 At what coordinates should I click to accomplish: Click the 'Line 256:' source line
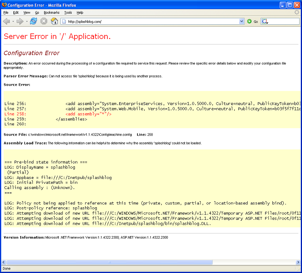coord(152,104)
